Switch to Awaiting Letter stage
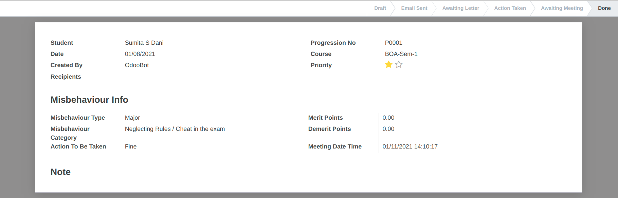Screen dimensions: 618x198 pos(460,8)
